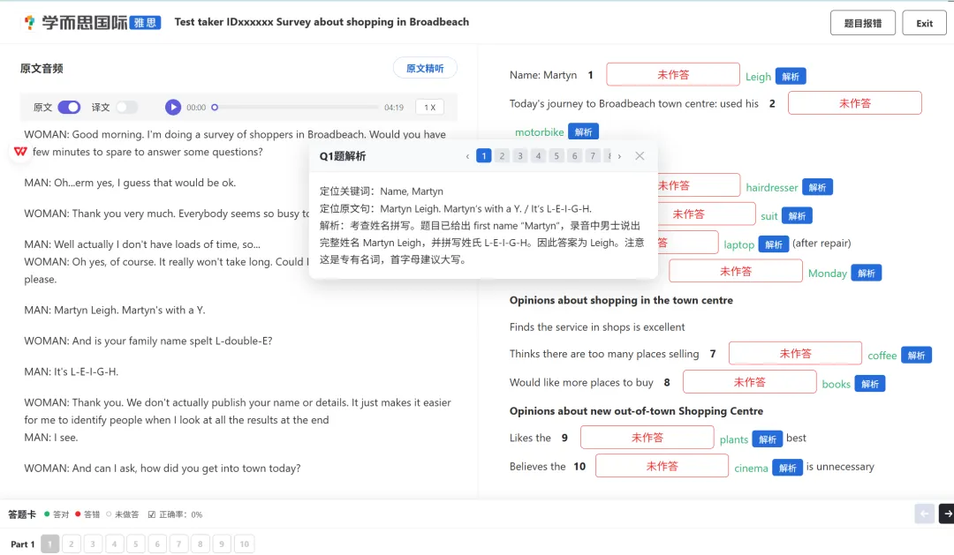Go to next analysis page arrow
Screen dimensions: 954x555
619,156
